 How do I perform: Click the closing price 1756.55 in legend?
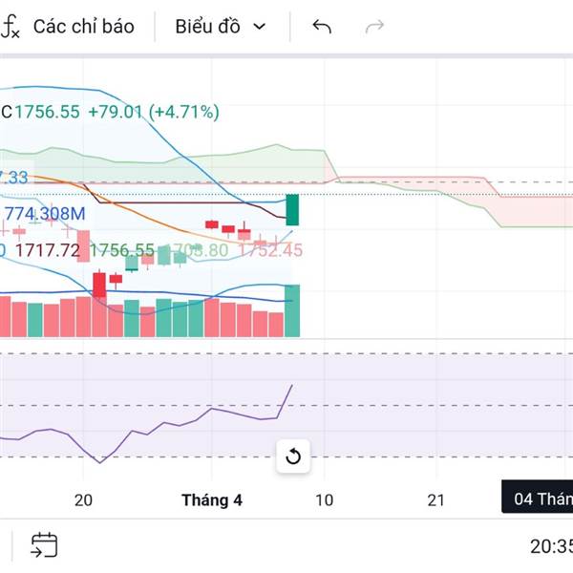pos(48,112)
